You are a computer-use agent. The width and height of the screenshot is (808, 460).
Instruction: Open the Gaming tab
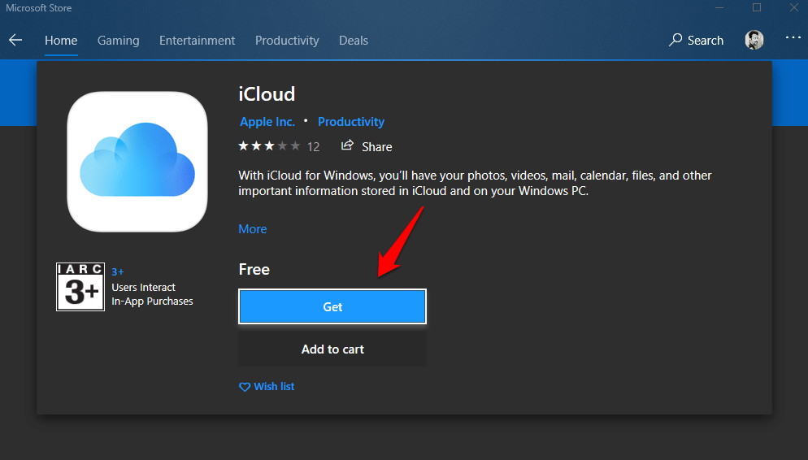(x=118, y=40)
